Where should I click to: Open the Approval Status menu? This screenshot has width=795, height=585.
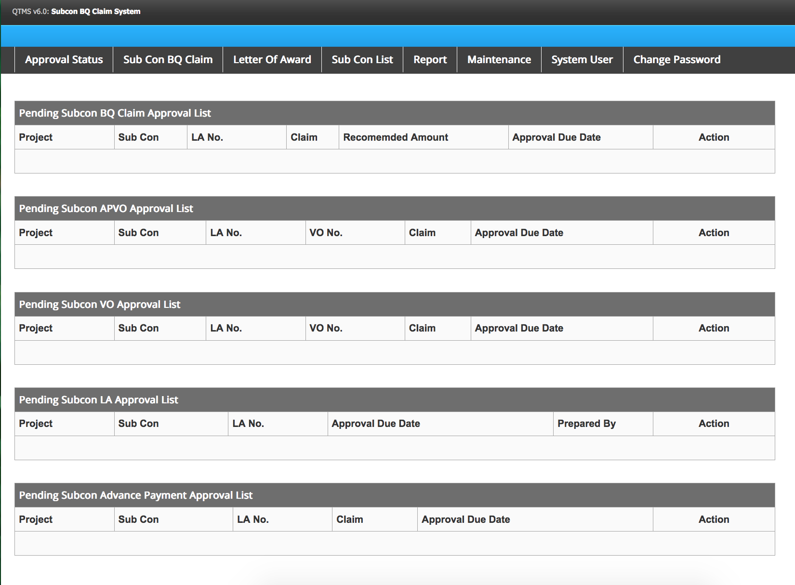click(64, 60)
